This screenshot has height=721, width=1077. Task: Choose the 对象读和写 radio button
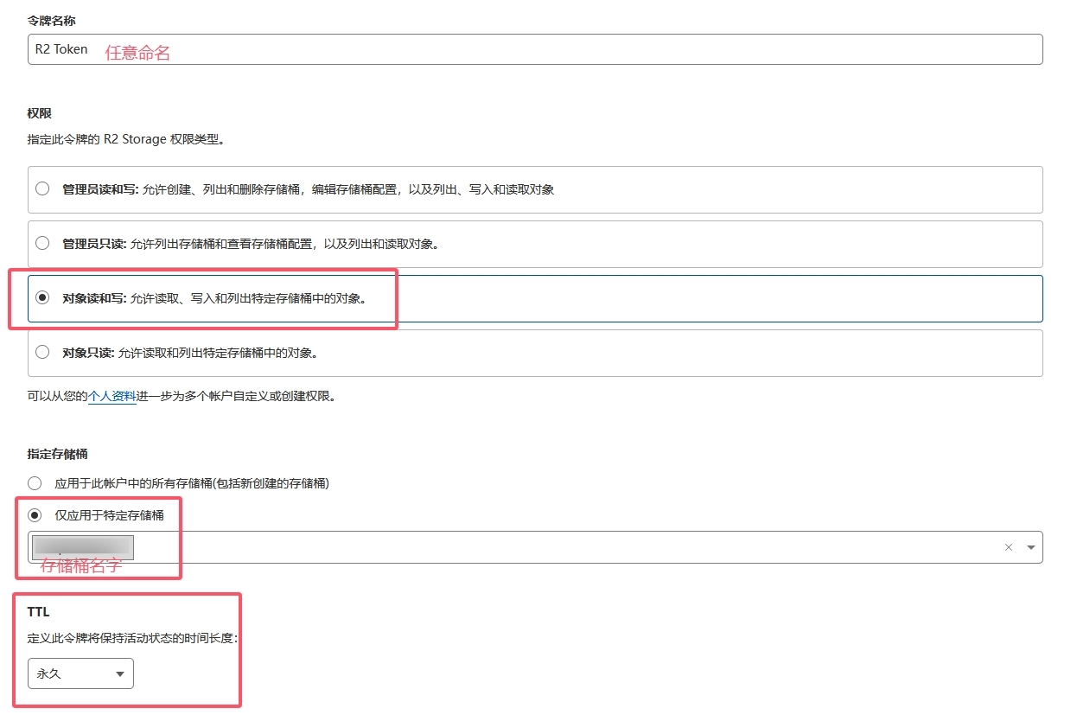(x=42, y=297)
